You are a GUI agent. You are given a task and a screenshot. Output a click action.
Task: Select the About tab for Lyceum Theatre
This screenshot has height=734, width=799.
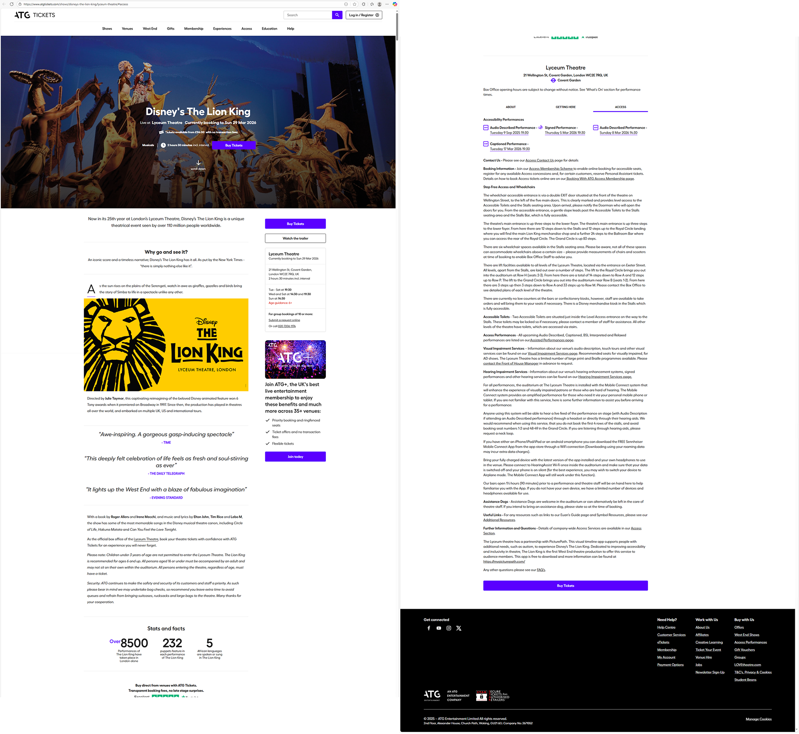[x=511, y=107]
